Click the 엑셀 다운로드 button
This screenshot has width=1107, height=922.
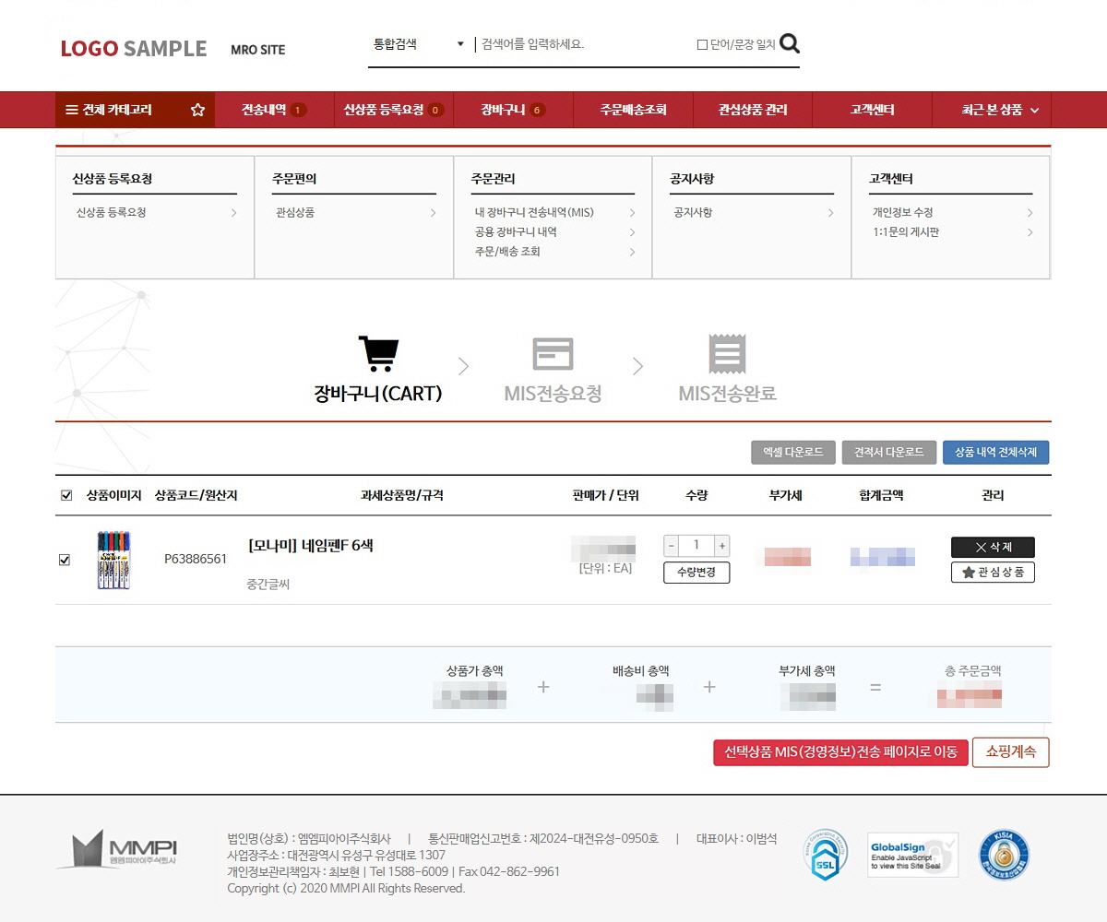pyautogui.click(x=793, y=453)
